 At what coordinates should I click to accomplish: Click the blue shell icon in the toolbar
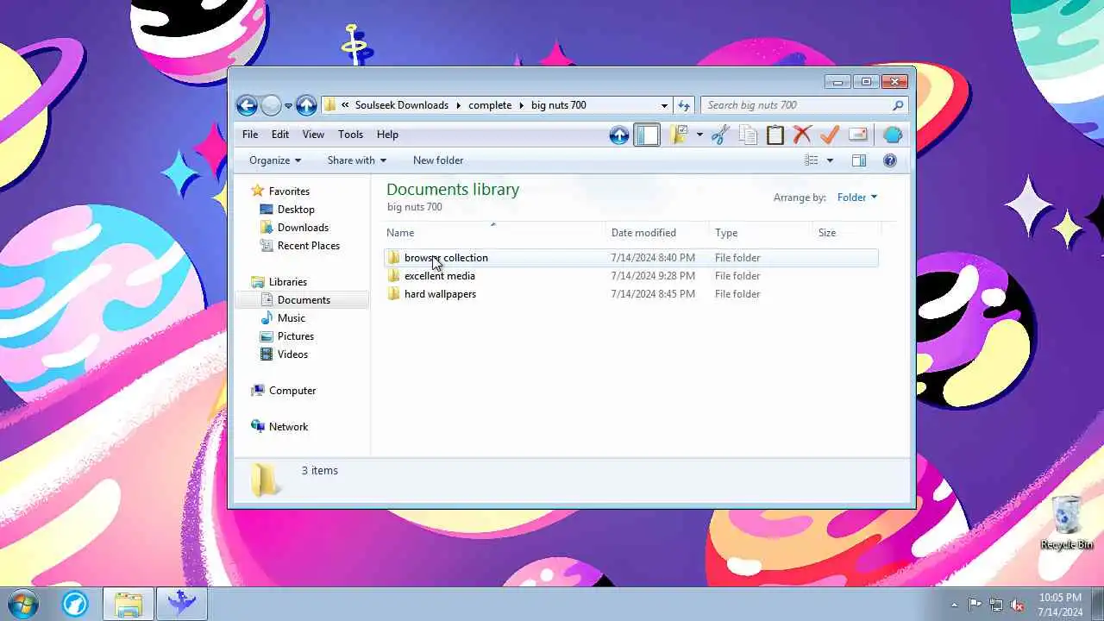(893, 135)
